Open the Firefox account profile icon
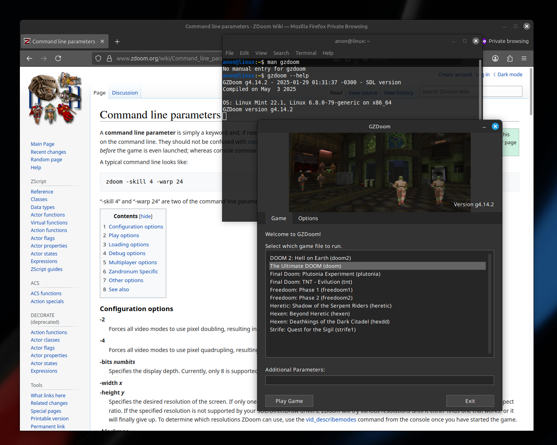557x445 pixels. tap(495, 58)
